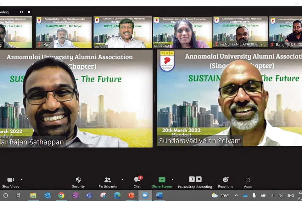
Task: Open the Zoom Apps panel
Action: 248,180
